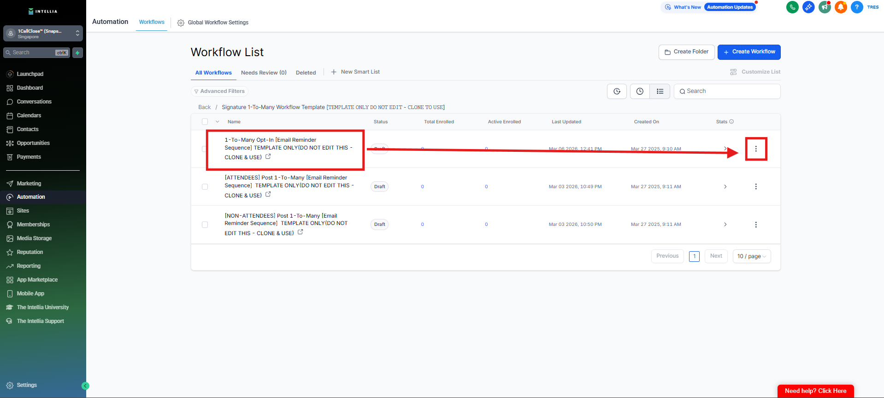Viewport: 884px width, 398px height.
Task: Open the 10 / page dropdown
Action: [x=751, y=256]
